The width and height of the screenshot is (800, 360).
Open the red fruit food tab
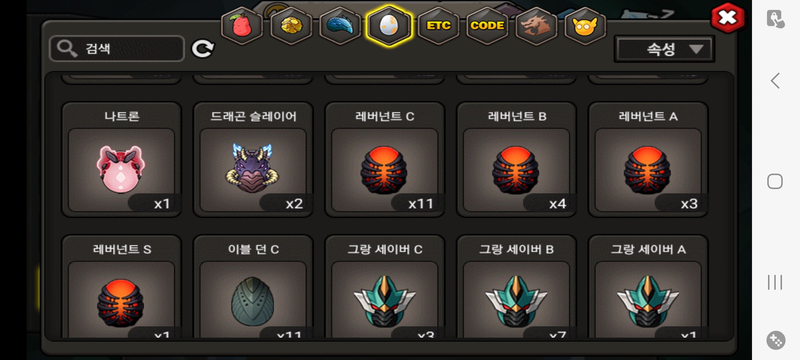pos(242,26)
